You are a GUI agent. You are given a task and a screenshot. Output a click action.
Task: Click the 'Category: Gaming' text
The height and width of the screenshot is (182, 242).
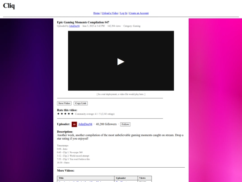(132, 26)
